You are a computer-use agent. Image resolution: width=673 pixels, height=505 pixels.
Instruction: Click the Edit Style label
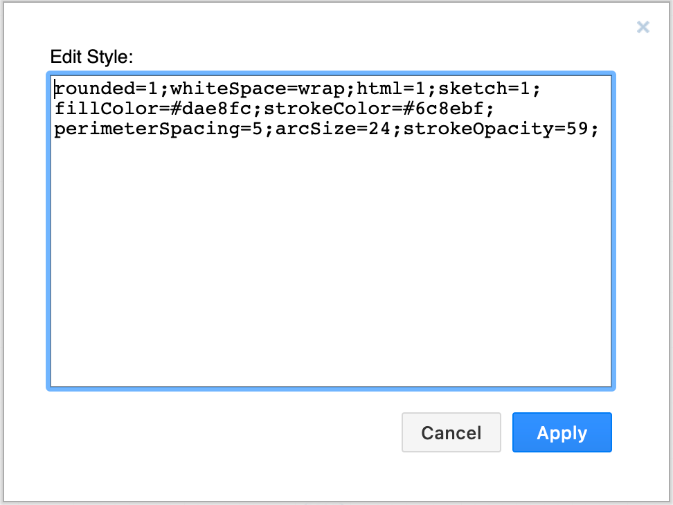coord(92,57)
